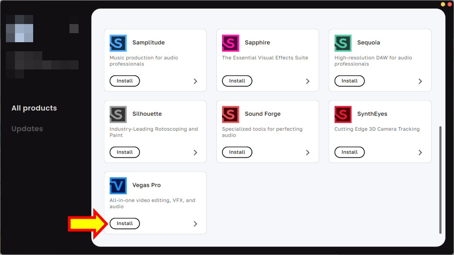Expand the Vegas Pro chevron arrow
454x255 pixels.
coord(195,224)
